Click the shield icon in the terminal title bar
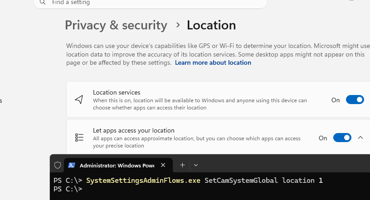The height and width of the screenshot is (200, 370). point(58,165)
